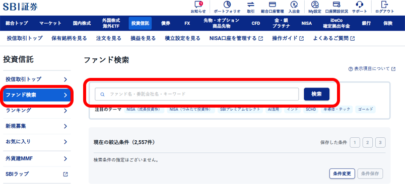Image resolution: width=405 pixels, height=184 pixels.
Task: Select the NISA nav tab
Action: (x=306, y=23)
